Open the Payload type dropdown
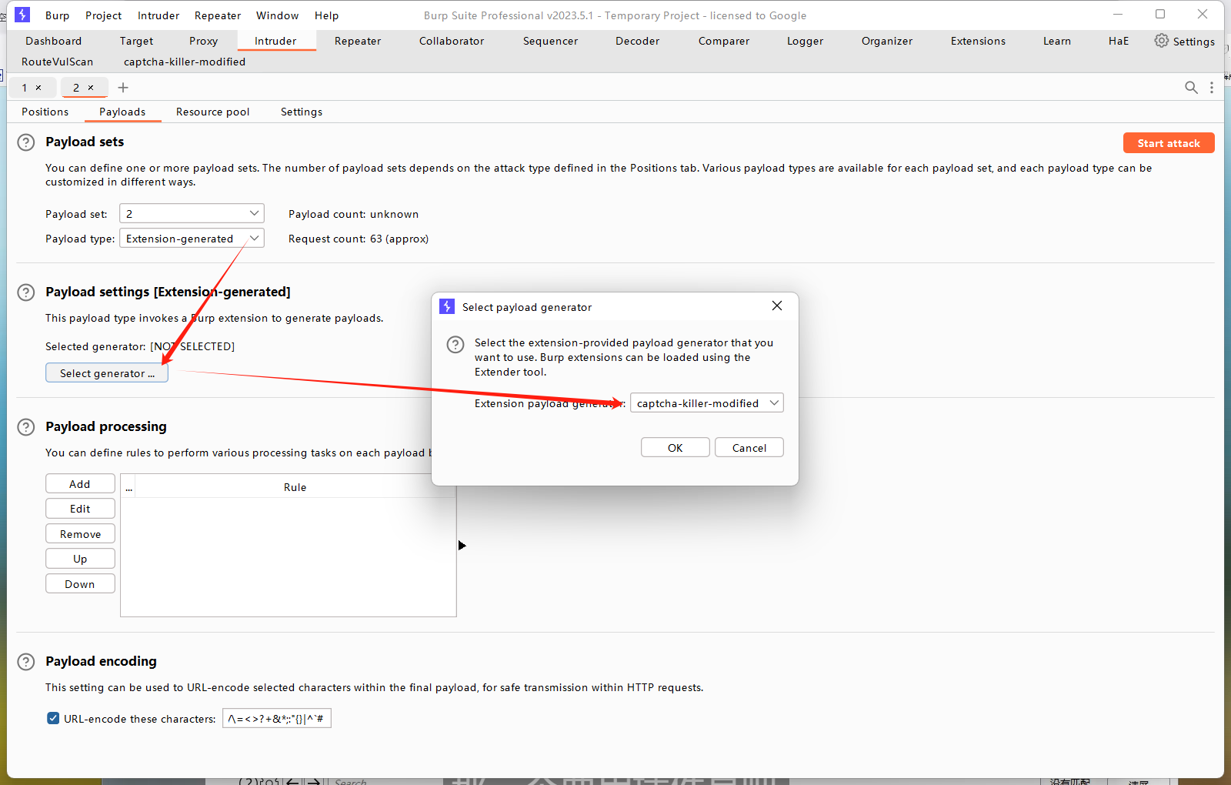The image size is (1231, 785). coord(192,238)
